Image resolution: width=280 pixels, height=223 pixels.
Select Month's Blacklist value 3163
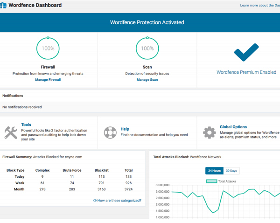[101, 189]
